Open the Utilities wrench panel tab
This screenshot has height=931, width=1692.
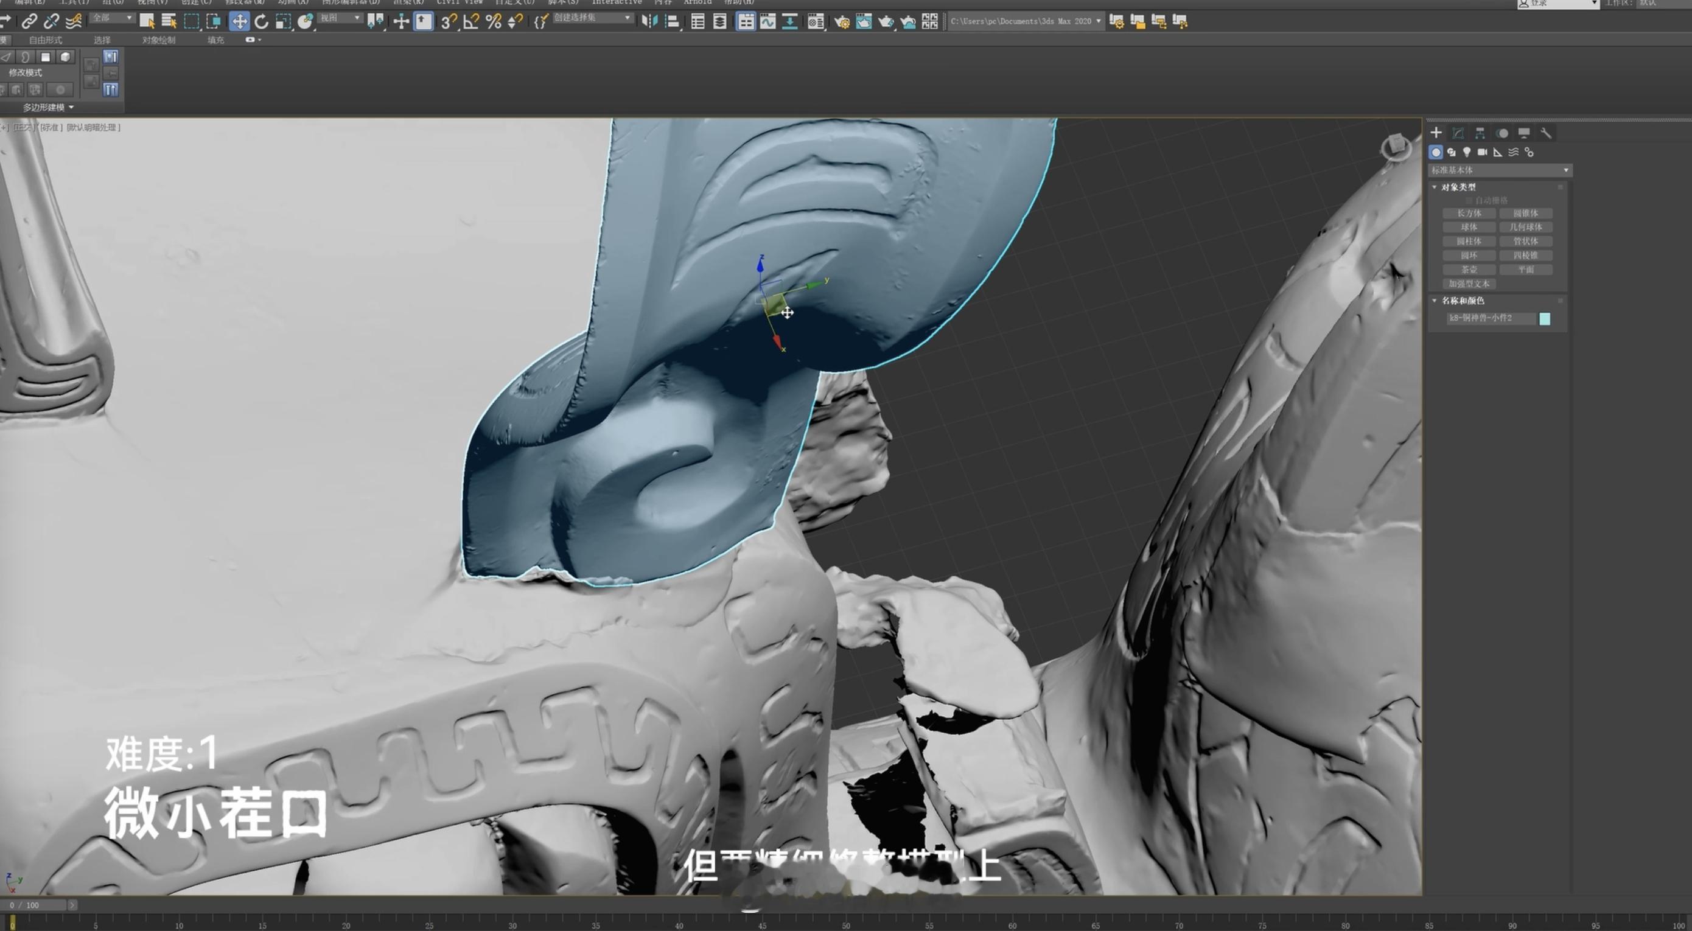point(1546,133)
